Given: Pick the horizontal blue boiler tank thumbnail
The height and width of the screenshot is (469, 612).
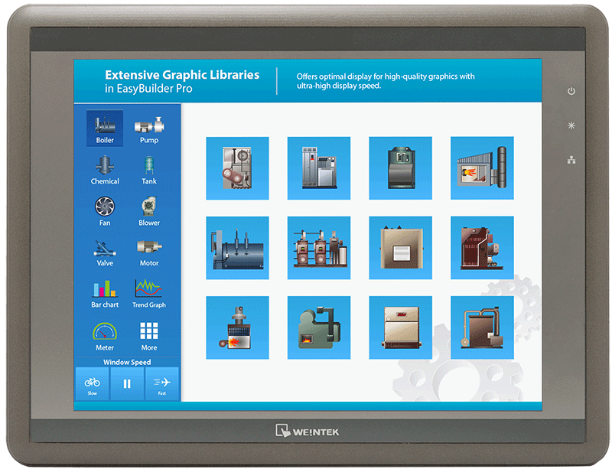Looking at the screenshot, I should click(237, 248).
